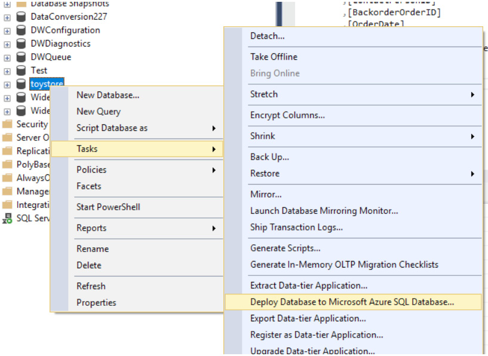The width and height of the screenshot is (488, 356).
Task: Click the DWQueue database icon
Action: [21, 57]
